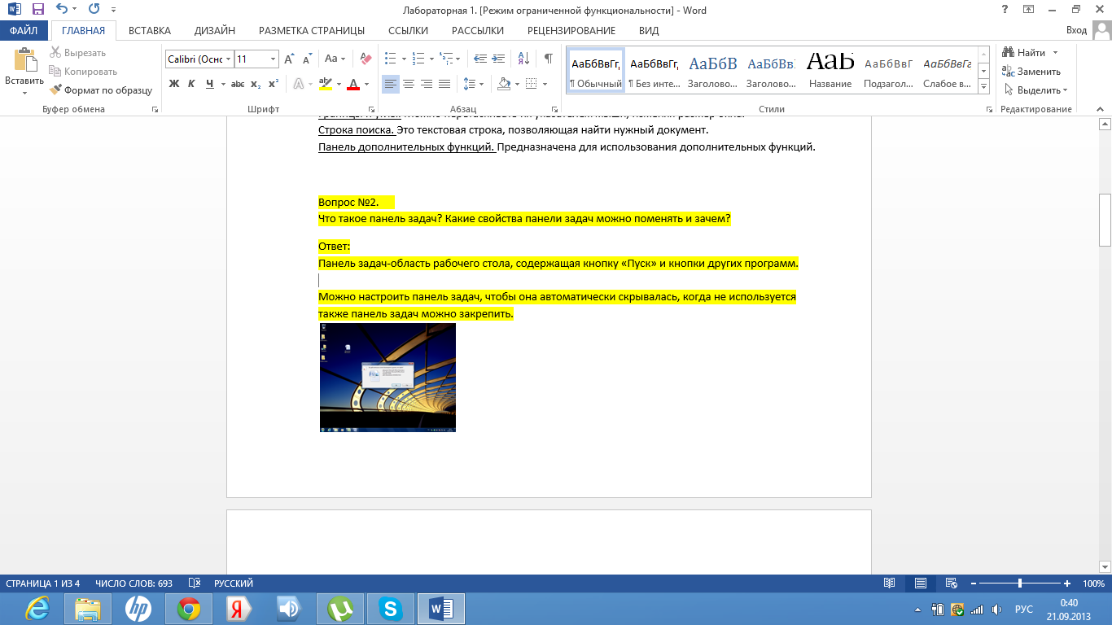Redo via the quick access toolbar
The height and width of the screenshot is (625, 1112).
[93, 11]
